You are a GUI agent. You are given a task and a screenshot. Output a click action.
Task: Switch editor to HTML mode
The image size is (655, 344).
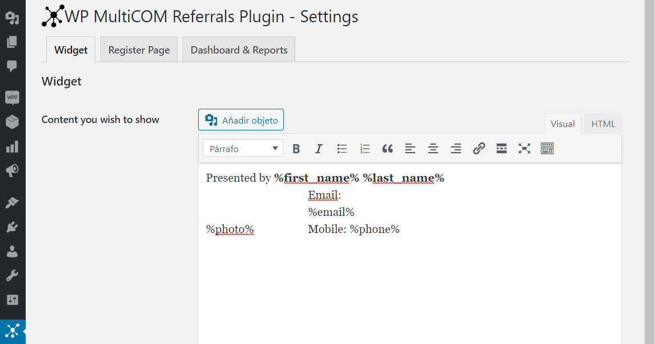tap(603, 124)
